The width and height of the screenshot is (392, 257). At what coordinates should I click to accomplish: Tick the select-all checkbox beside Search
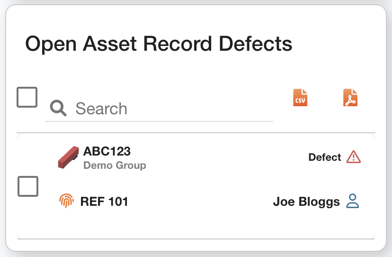click(x=27, y=97)
